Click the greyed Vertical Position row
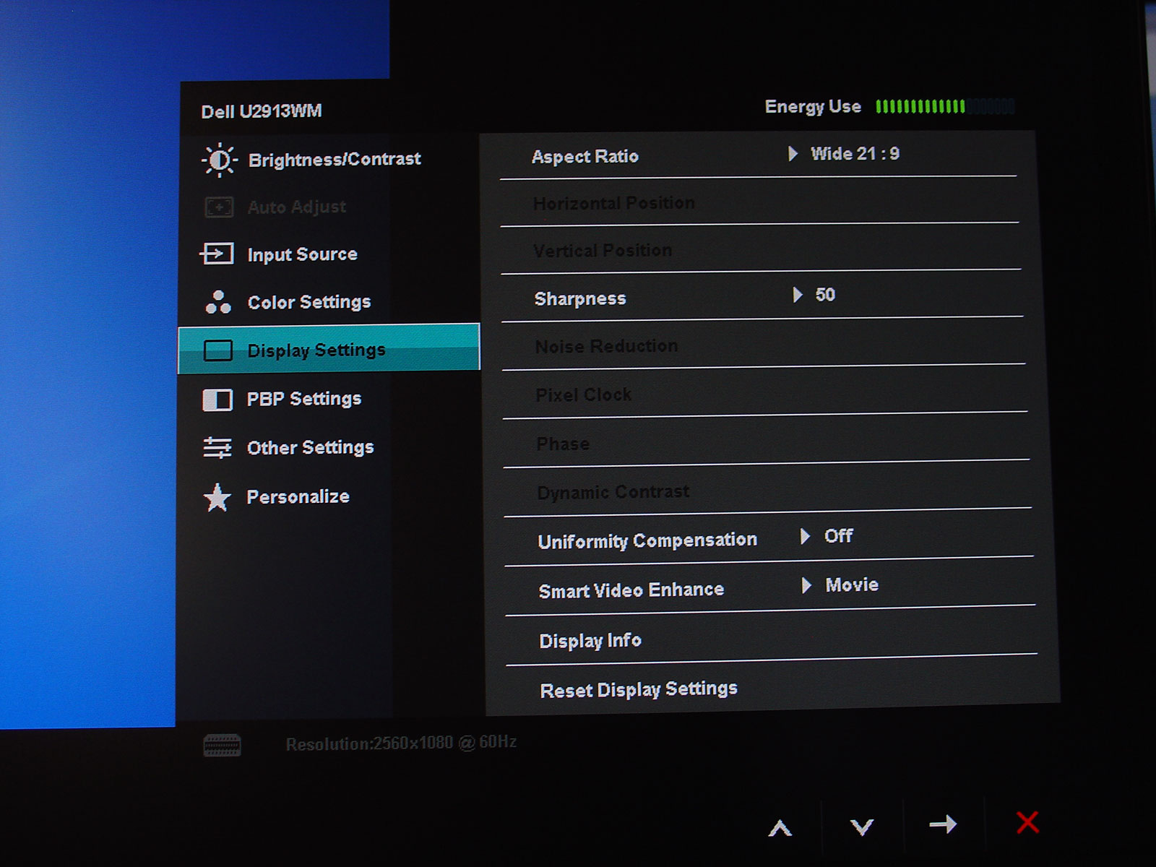The height and width of the screenshot is (867, 1156). pyautogui.click(x=760, y=250)
